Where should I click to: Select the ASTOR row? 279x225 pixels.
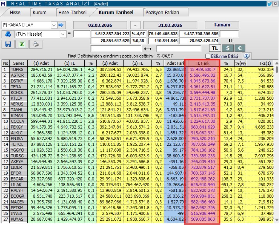(138, 75)
